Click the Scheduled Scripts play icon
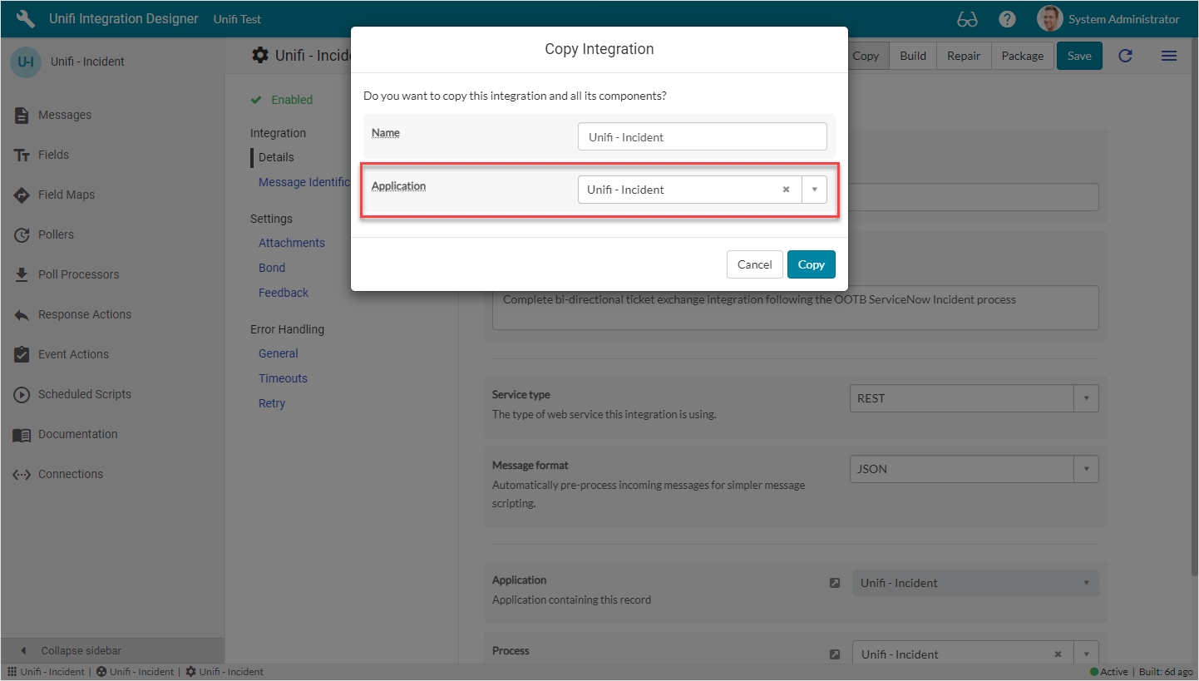The height and width of the screenshot is (681, 1199). pos(22,395)
